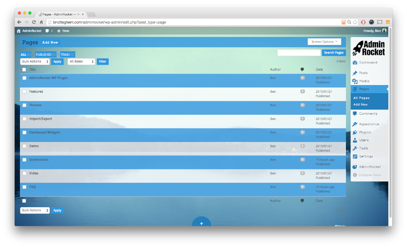Check the Features row checkbox
Screen dimensions: 407x247
coord(24,92)
